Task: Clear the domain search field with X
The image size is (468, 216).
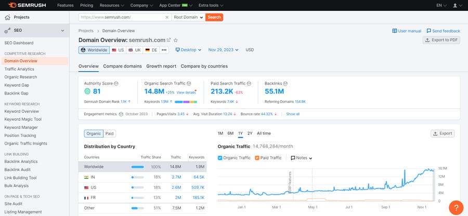Action: pos(167,17)
